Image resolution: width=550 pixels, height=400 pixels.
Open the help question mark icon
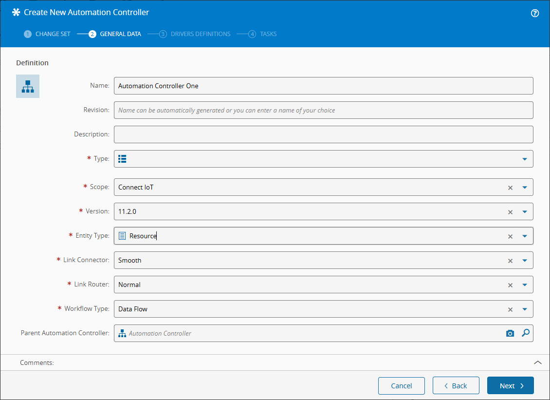click(534, 13)
